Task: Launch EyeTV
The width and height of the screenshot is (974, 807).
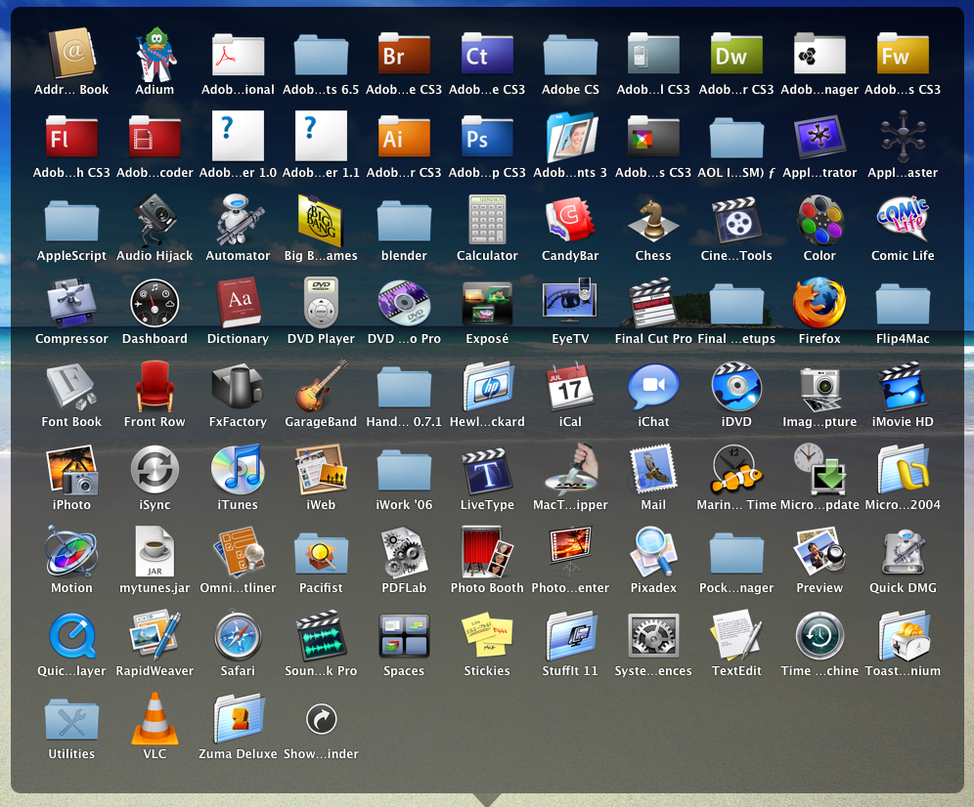Action: click(x=570, y=303)
